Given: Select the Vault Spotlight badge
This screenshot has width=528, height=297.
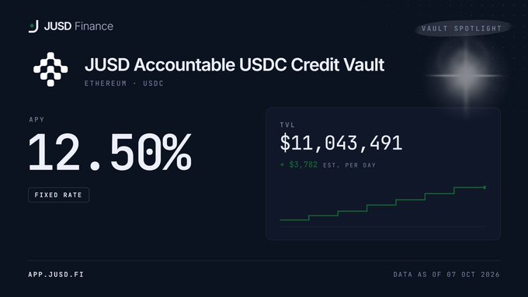Looking at the screenshot, I should [462, 28].
